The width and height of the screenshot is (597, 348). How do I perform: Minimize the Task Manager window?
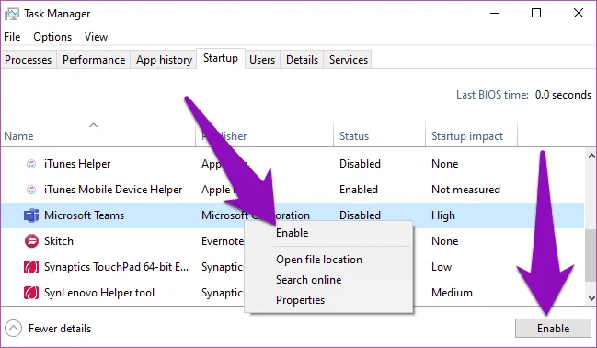pos(495,13)
